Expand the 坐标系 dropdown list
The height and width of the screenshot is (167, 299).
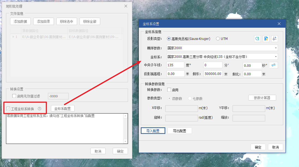click(x=276, y=57)
